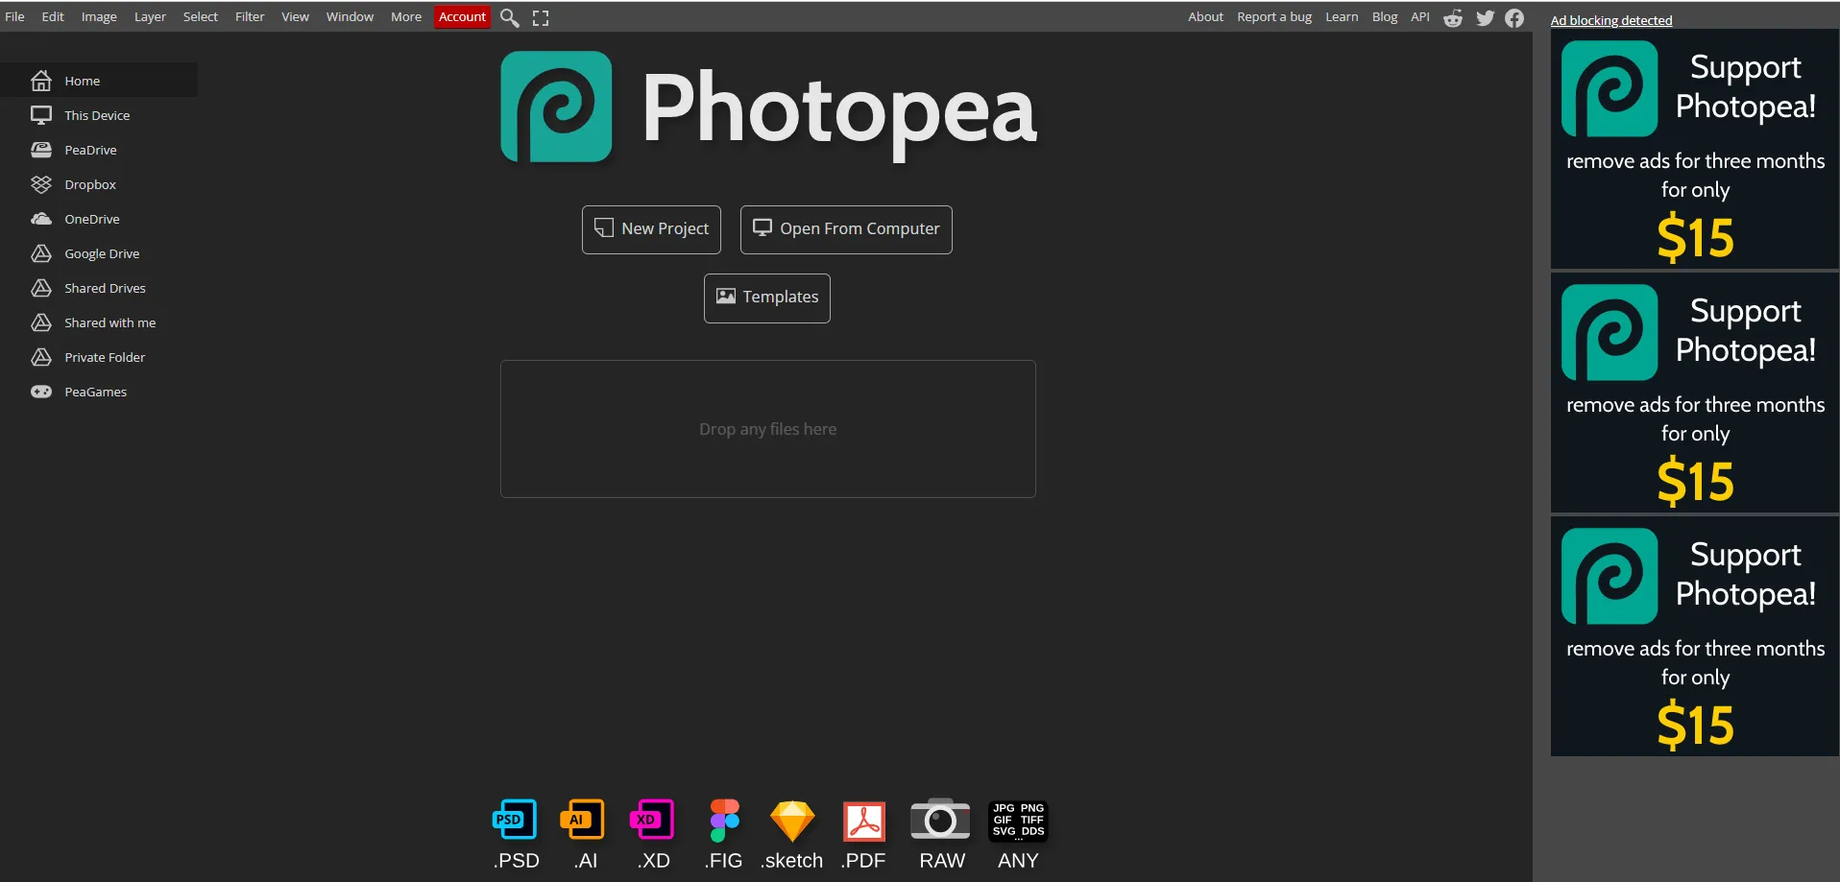
Task: Open the Edit menu
Action: tap(53, 16)
